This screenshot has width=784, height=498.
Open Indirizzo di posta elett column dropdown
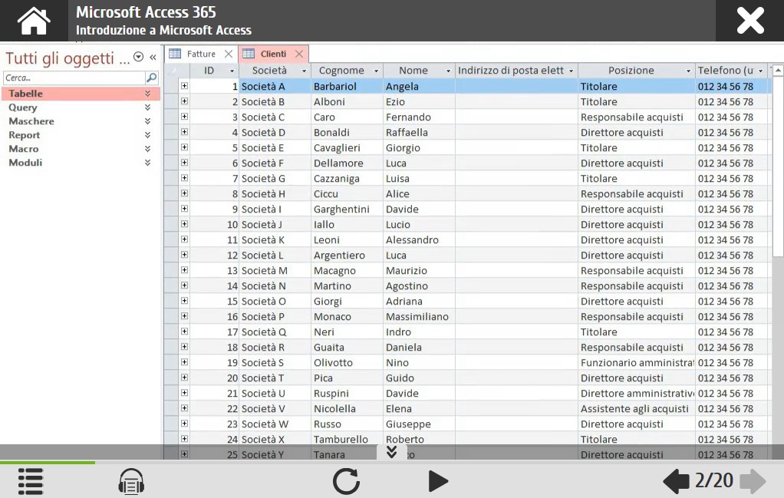571,71
